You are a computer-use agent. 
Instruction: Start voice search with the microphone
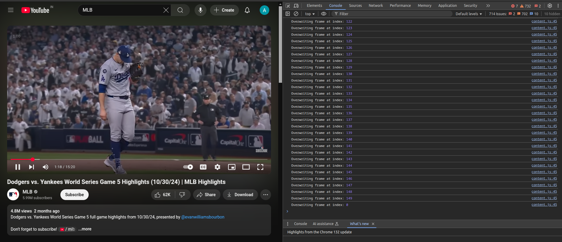point(201,10)
